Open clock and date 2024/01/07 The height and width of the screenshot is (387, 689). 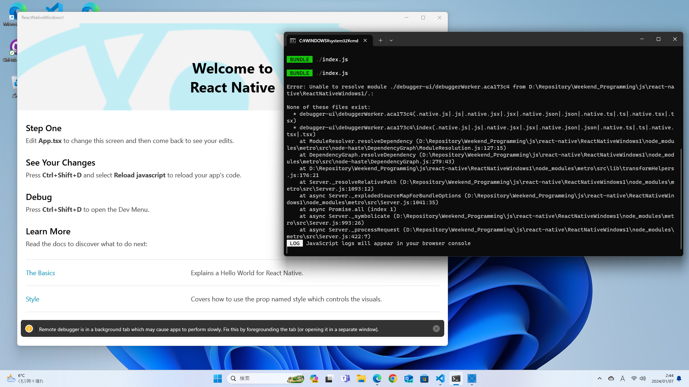click(x=662, y=378)
